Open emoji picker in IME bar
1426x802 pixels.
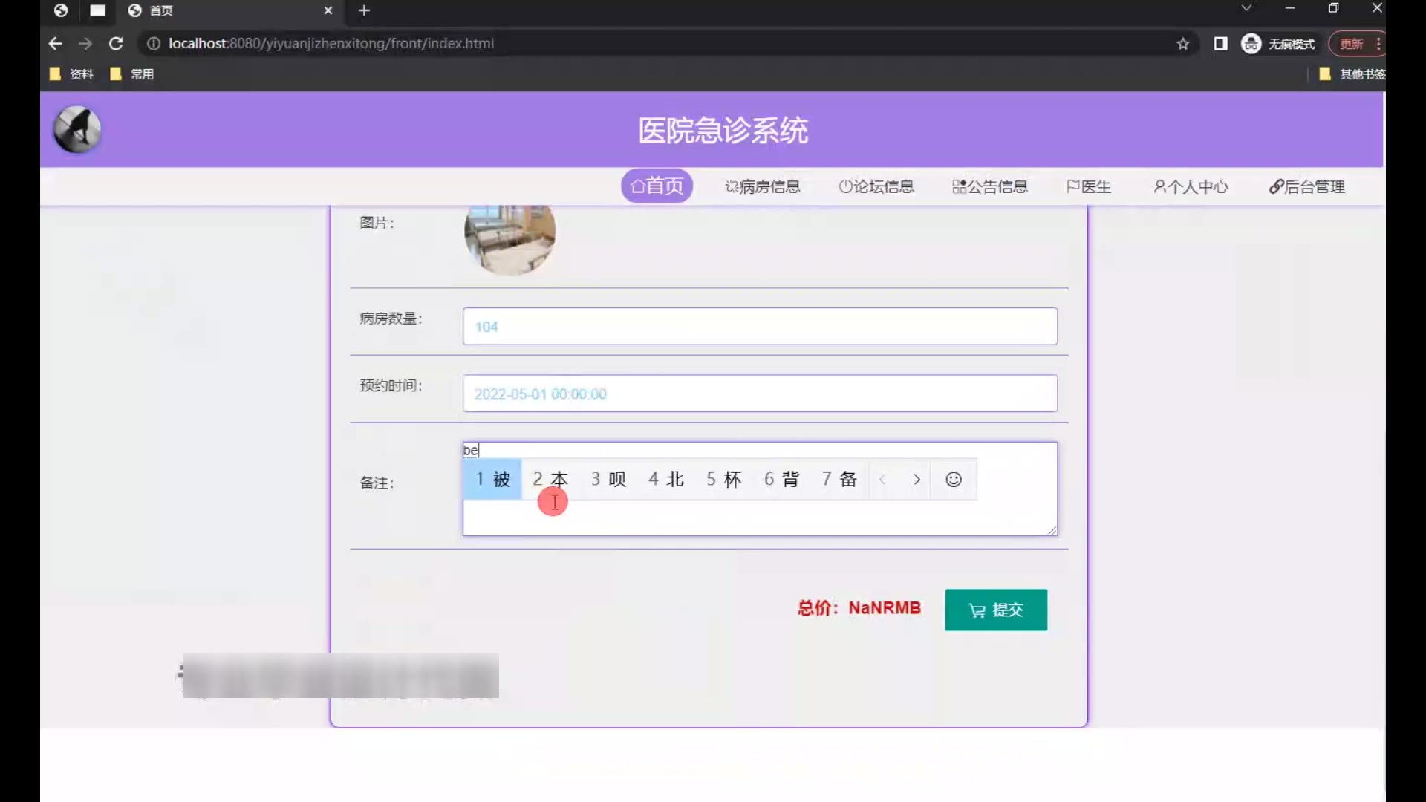tap(953, 480)
